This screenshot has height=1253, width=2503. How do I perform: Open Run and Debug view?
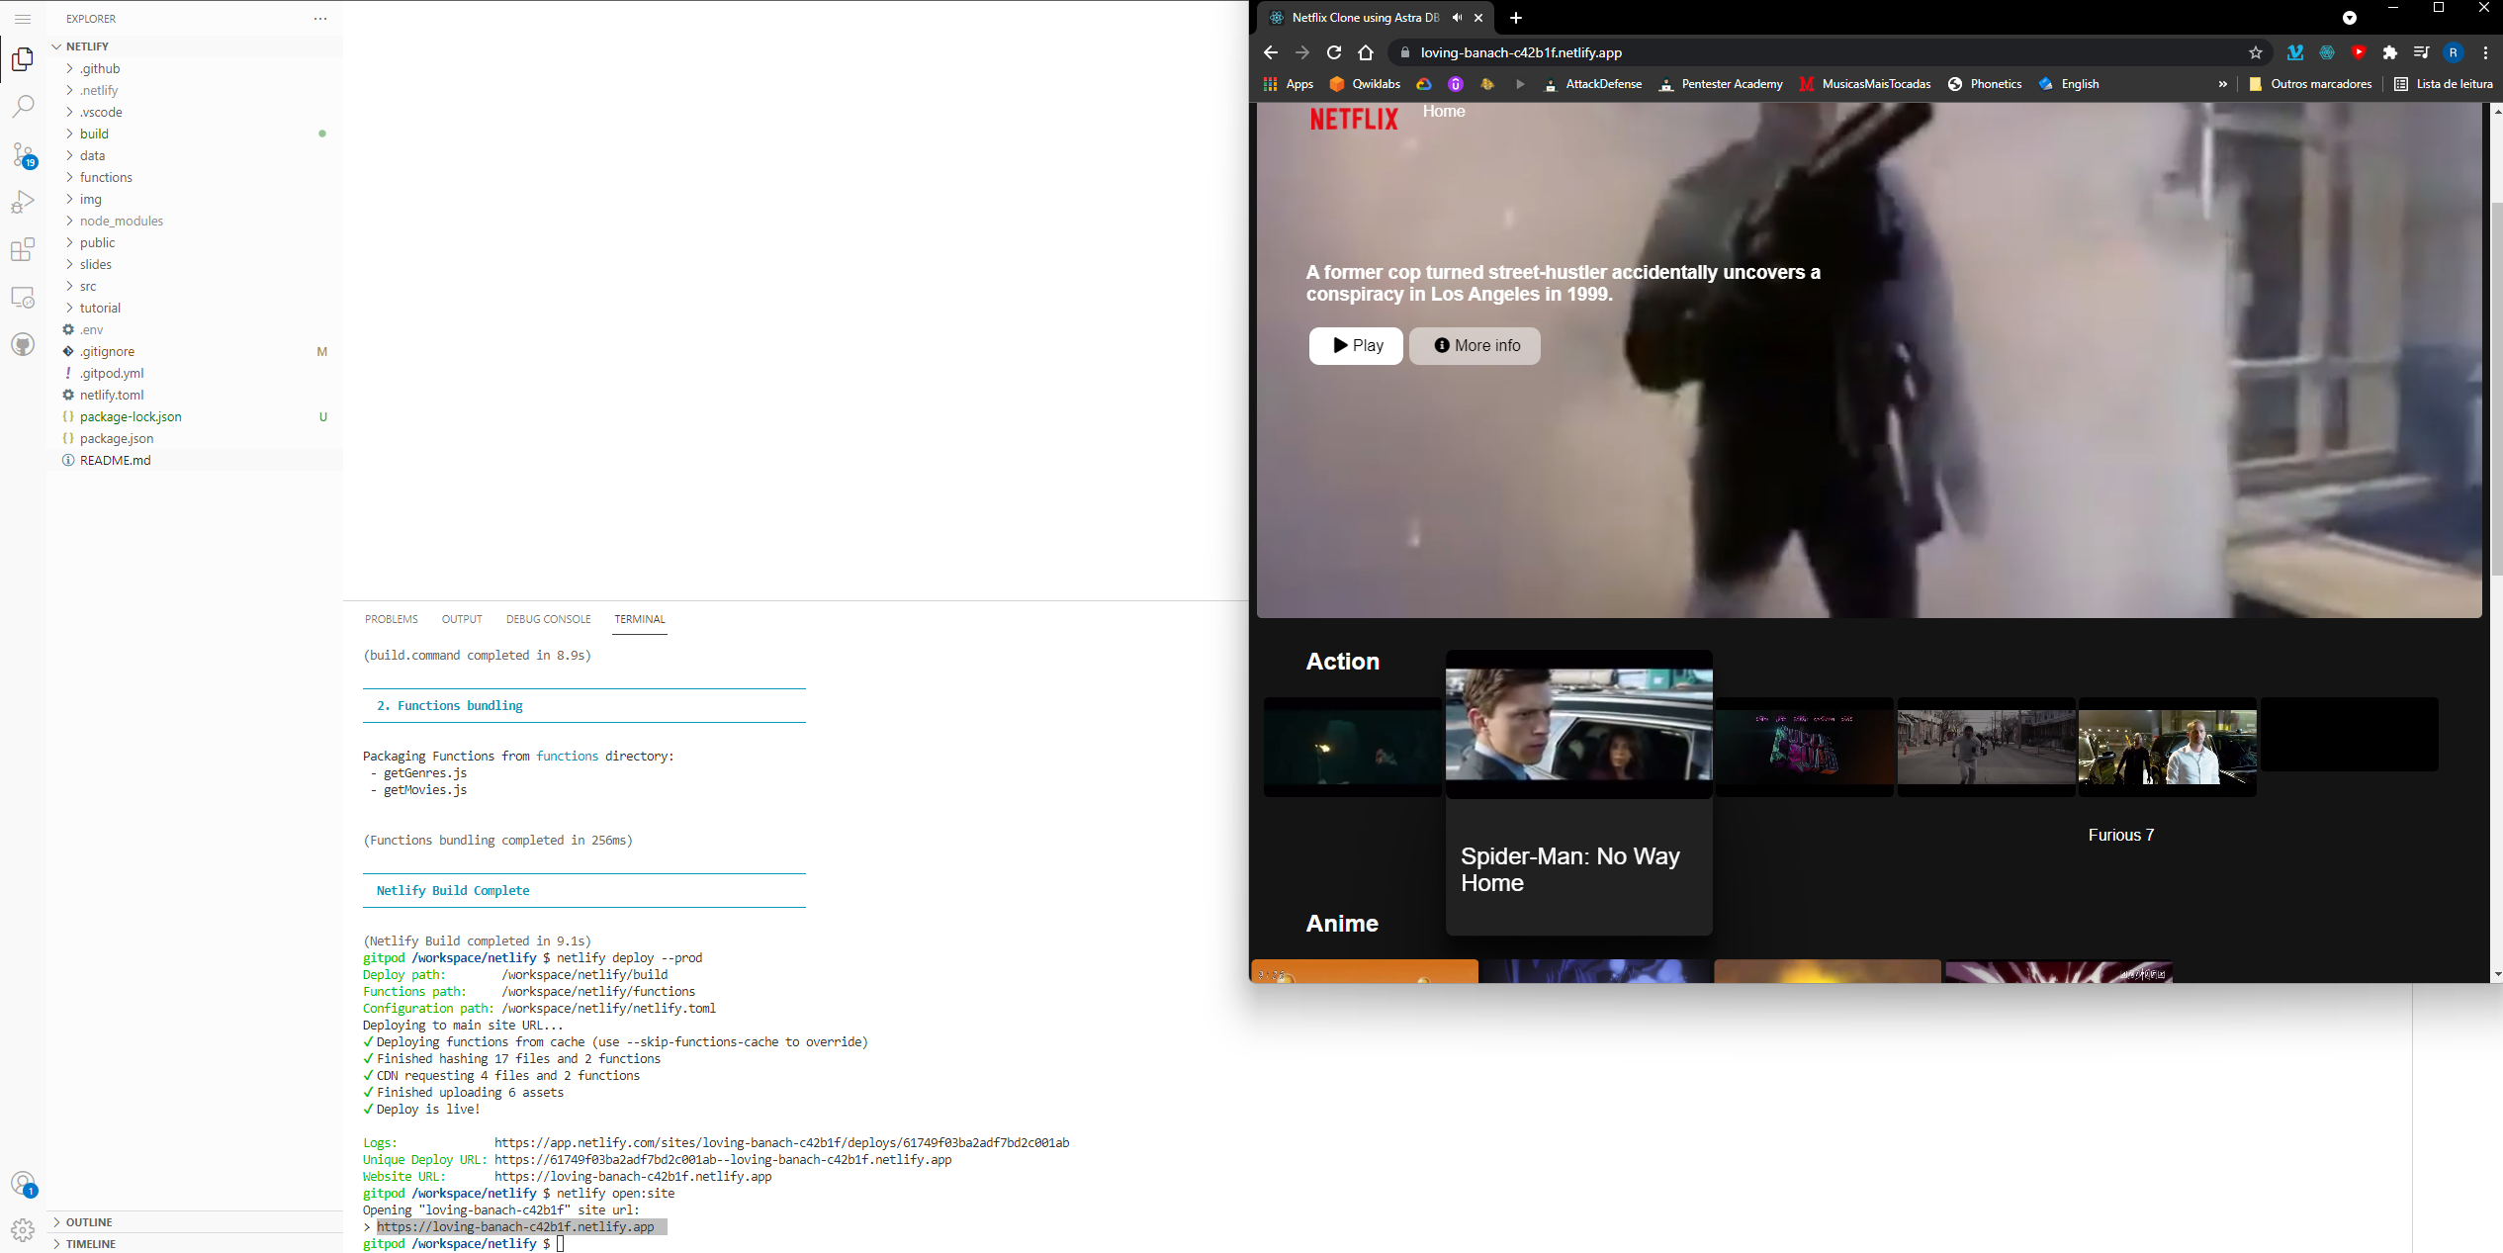(23, 202)
